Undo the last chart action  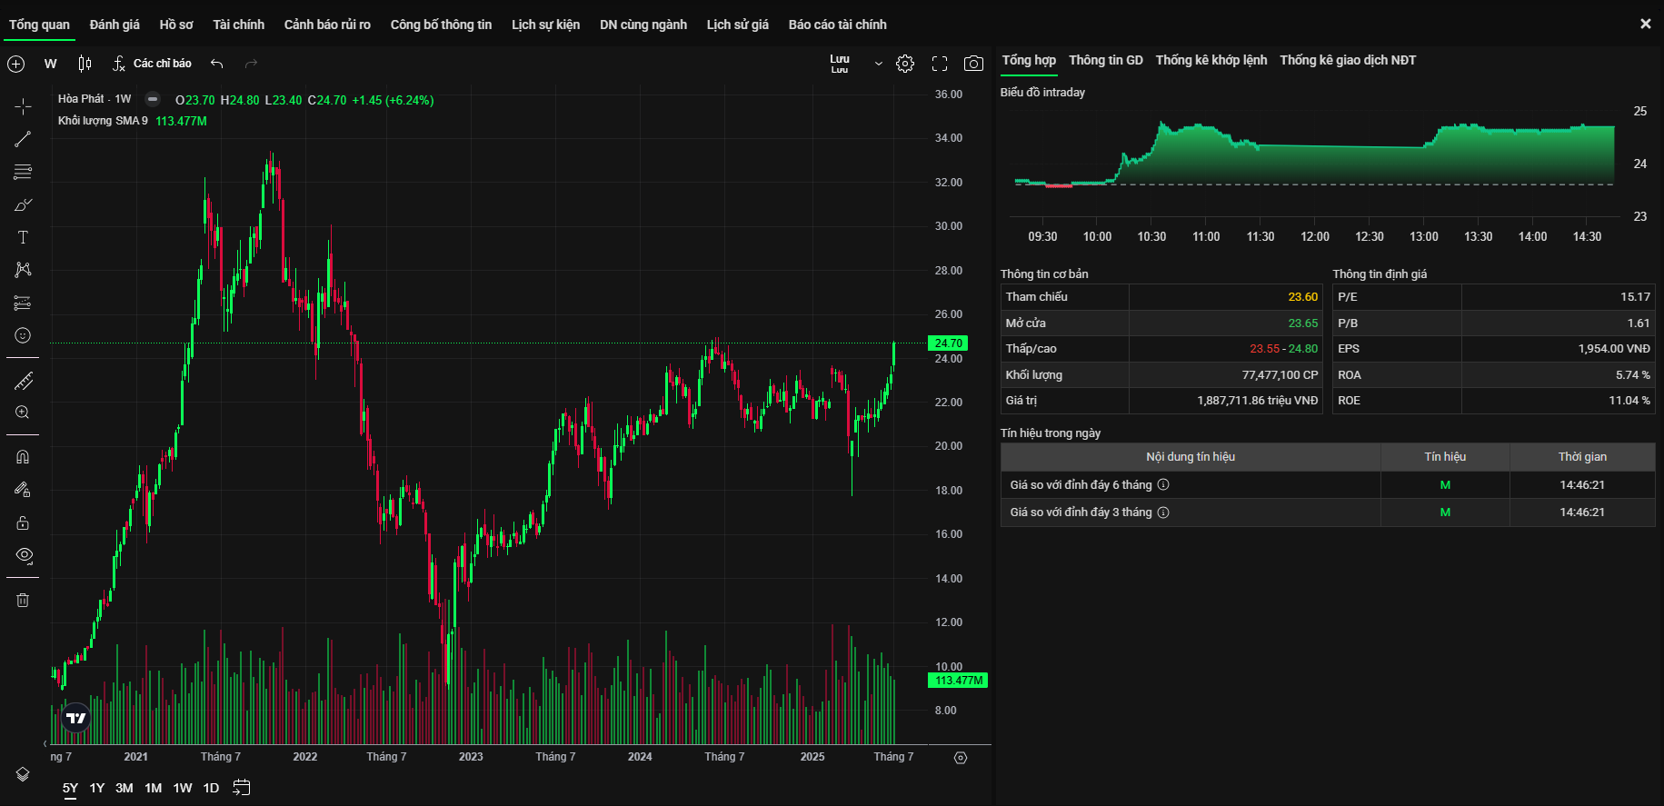(216, 64)
